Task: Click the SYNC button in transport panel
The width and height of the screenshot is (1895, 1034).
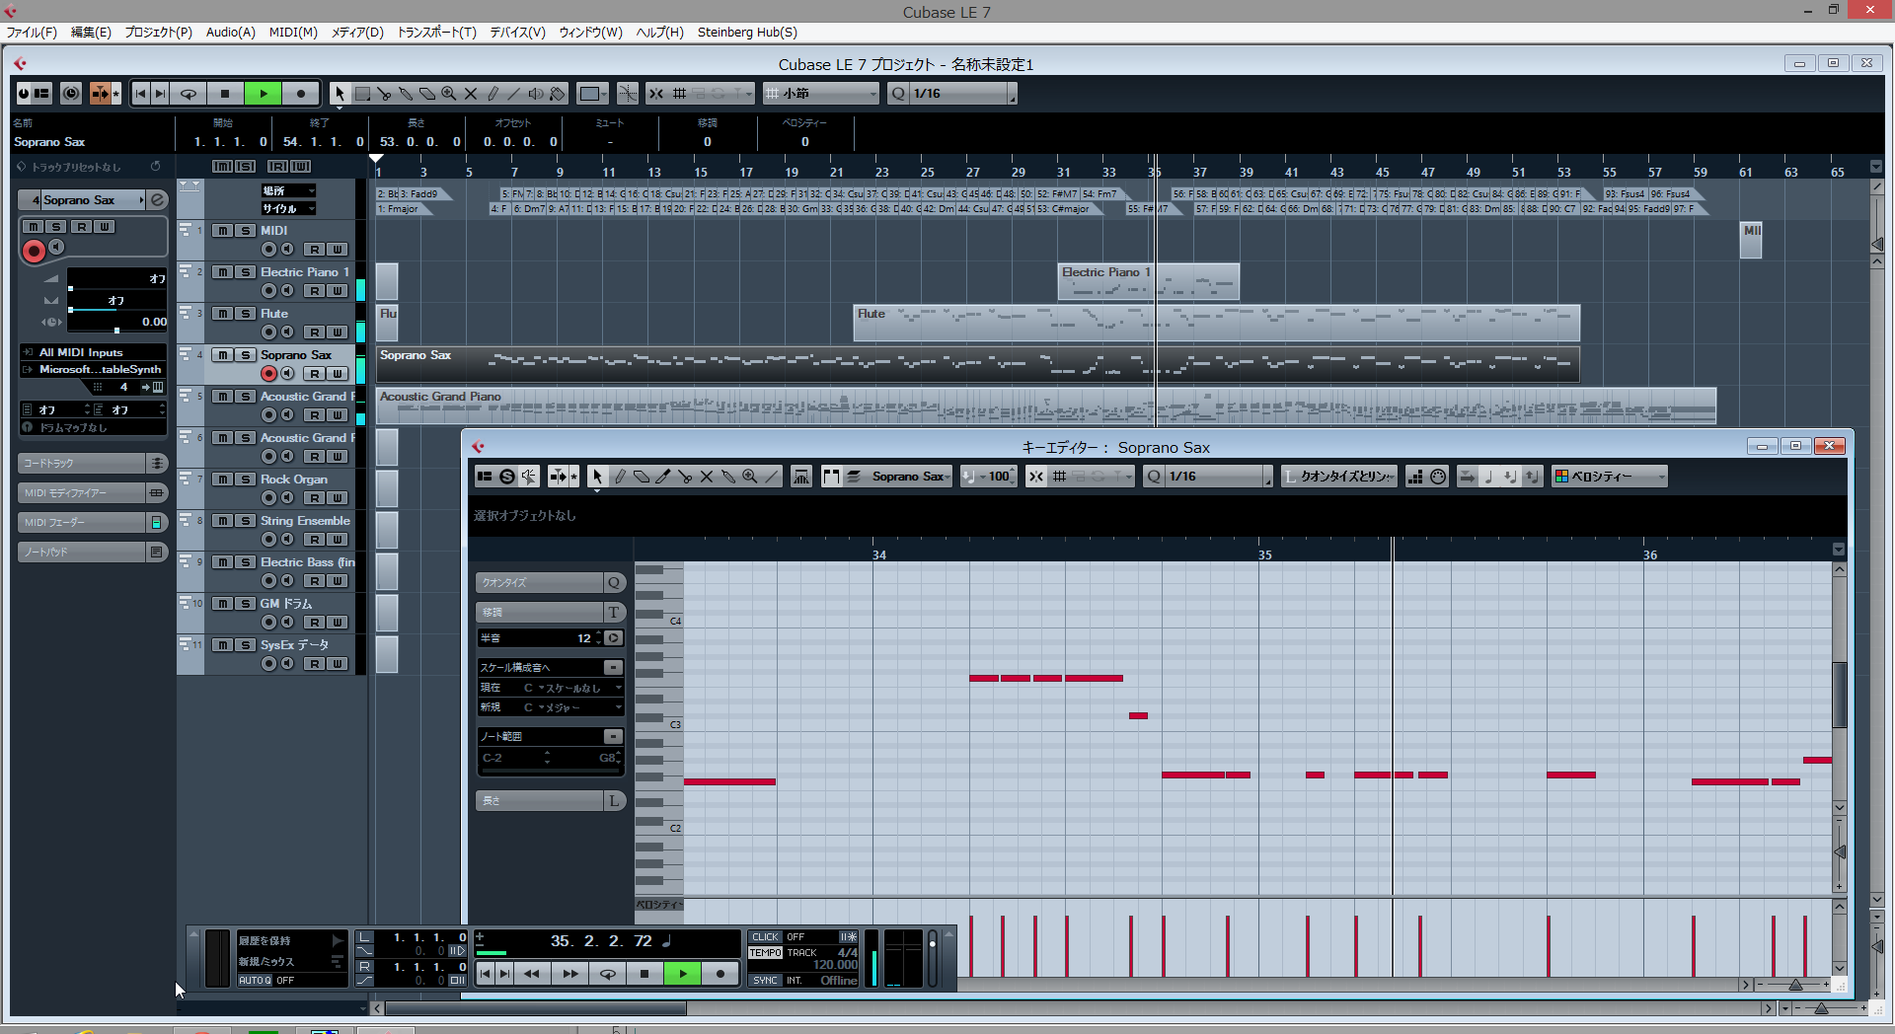Action: (x=765, y=981)
